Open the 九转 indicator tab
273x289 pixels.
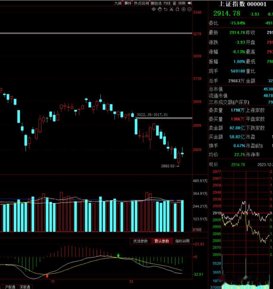pyautogui.click(x=118, y=3)
